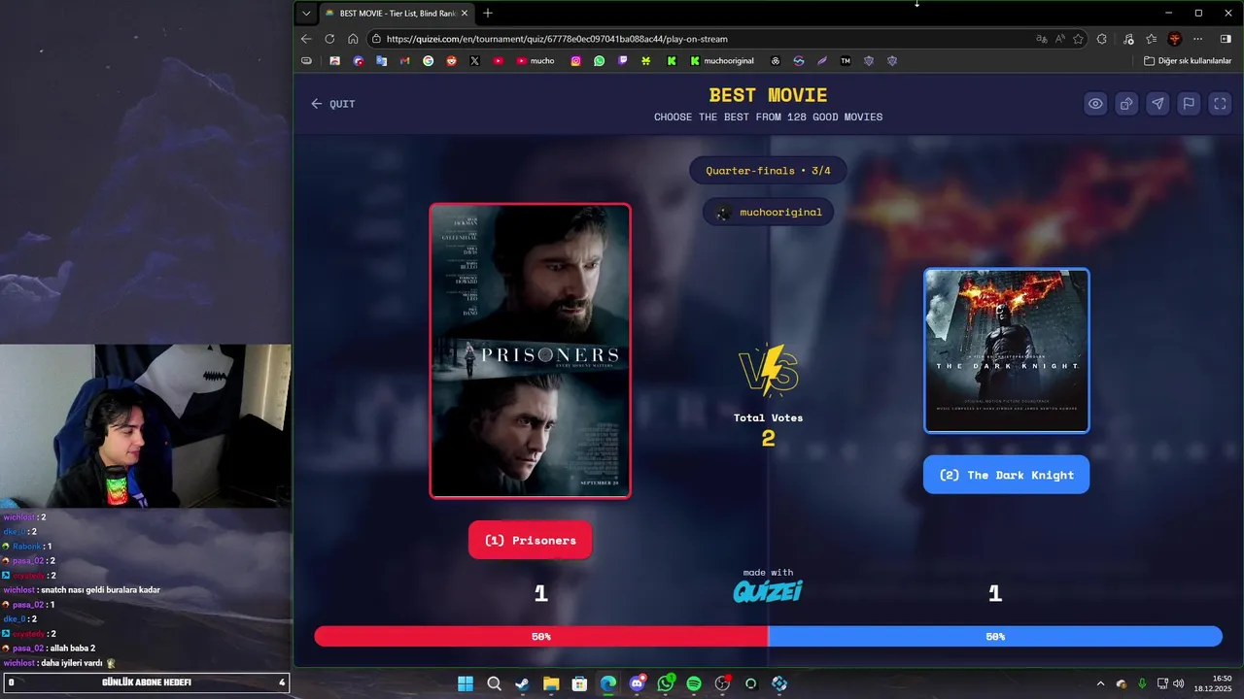Click the microphone tray icon

point(1142,683)
